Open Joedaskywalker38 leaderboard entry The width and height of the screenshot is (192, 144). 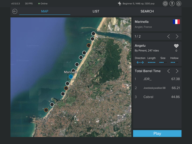pos(157,88)
